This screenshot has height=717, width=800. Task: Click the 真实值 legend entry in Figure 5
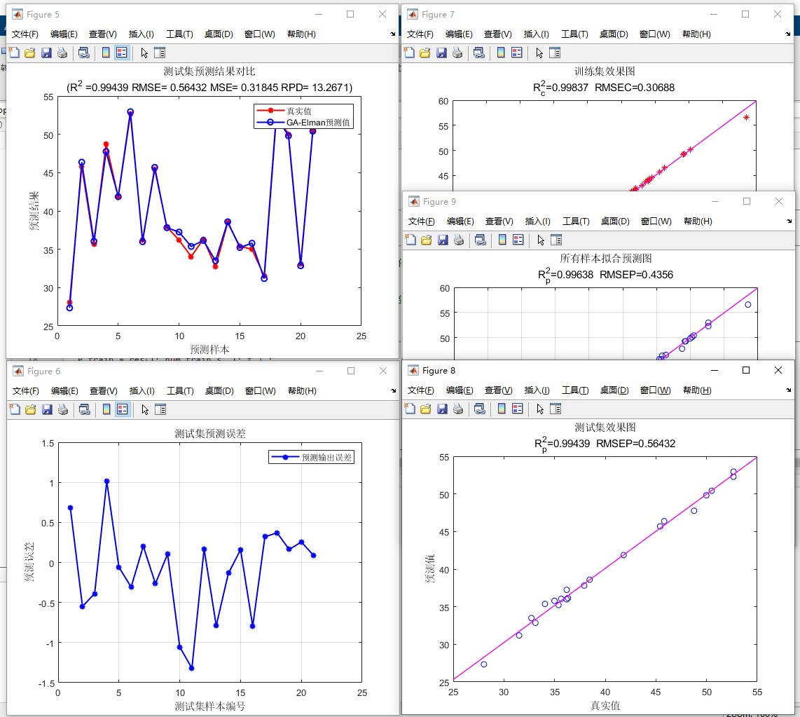pos(284,111)
